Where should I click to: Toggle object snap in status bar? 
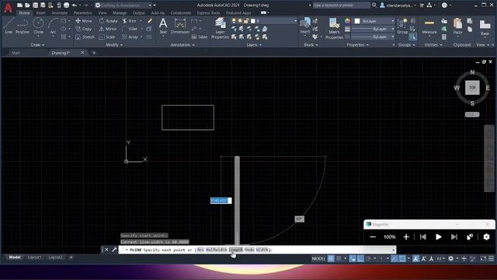coord(402,259)
